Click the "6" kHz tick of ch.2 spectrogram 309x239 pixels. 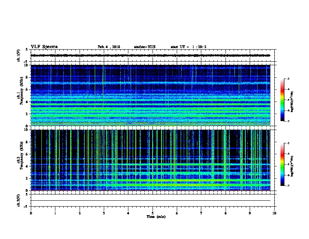[x=27, y=154]
